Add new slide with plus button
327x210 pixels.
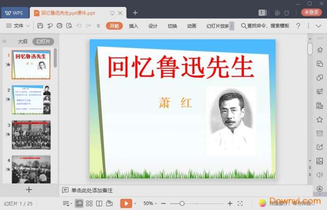pos(29,189)
